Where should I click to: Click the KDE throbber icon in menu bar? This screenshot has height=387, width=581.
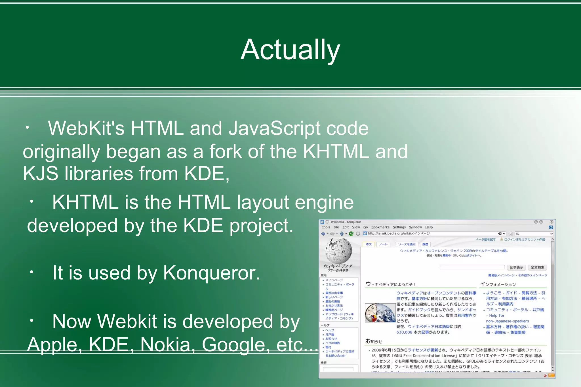click(x=551, y=227)
